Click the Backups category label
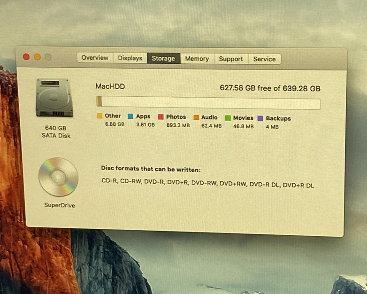 tap(278, 118)
